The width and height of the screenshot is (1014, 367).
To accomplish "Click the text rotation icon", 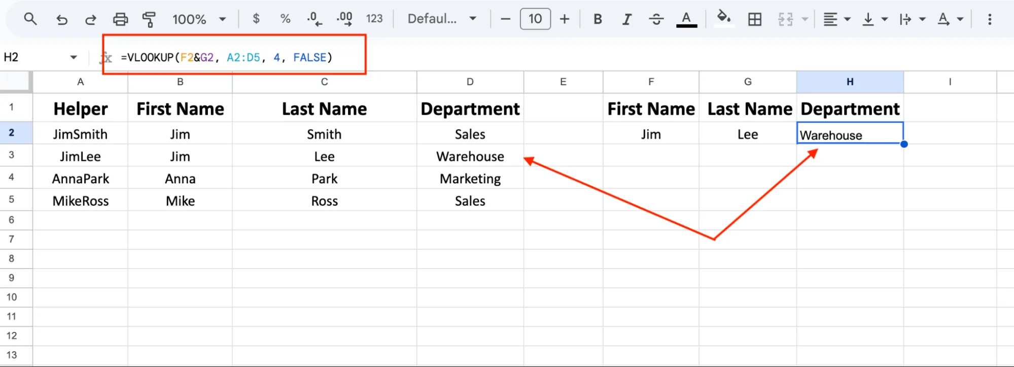I will pos(943,19).
